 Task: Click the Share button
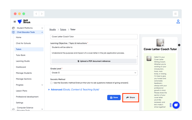pos(131,98)
